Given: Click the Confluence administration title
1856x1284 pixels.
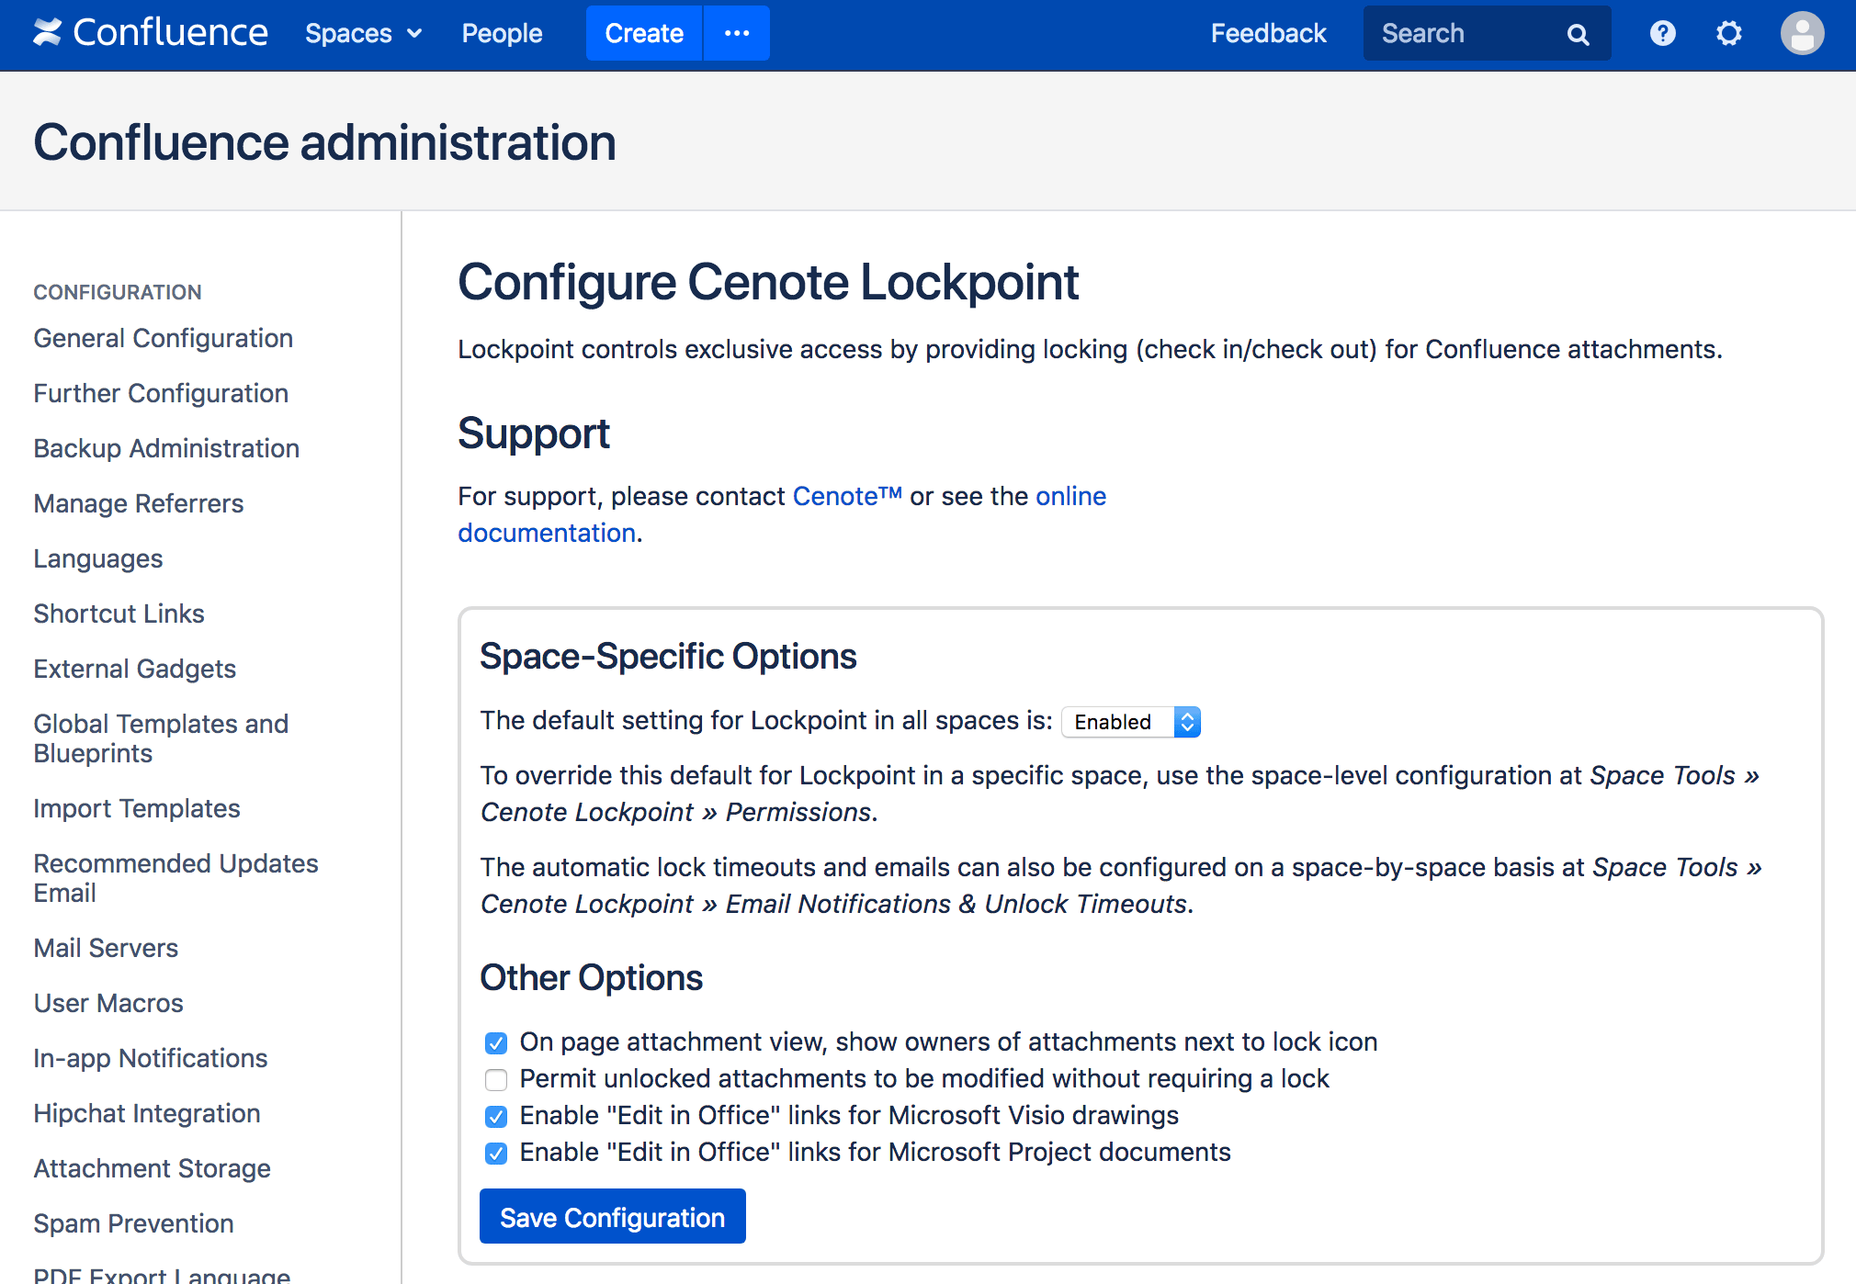Looking at the screenshot, I should pos(325,142).
